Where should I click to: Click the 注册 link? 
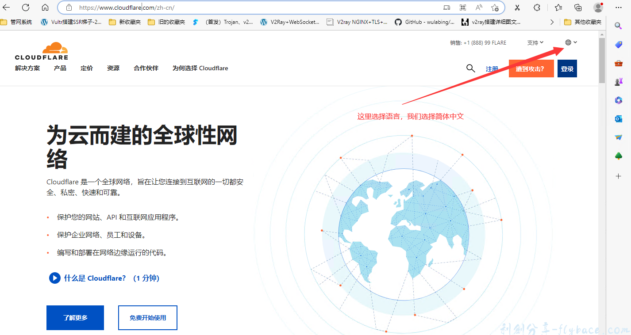[492, 69]
